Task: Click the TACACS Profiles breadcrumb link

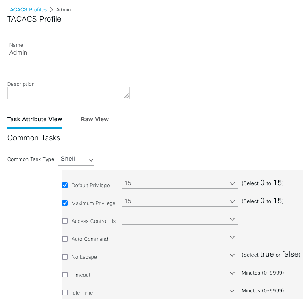Action: click(27, 9)
